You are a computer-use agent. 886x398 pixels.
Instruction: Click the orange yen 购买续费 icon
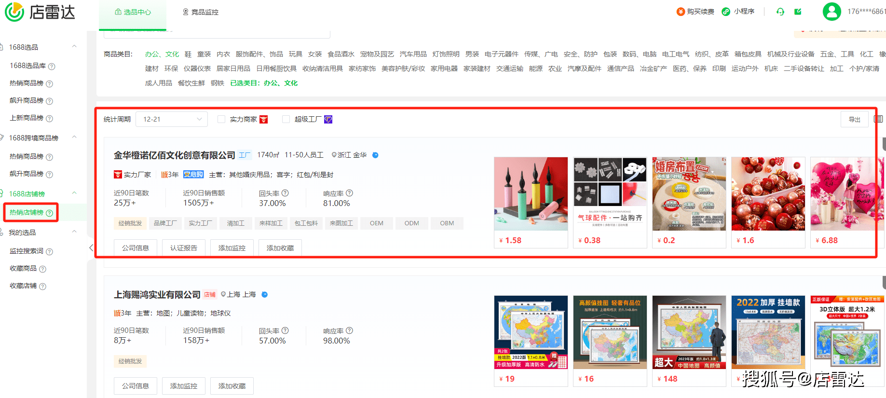[x=681, y=12]
